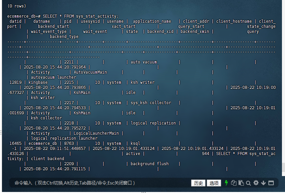Click the 'LogicalLauncherMain' wait event

coord(96,133)
